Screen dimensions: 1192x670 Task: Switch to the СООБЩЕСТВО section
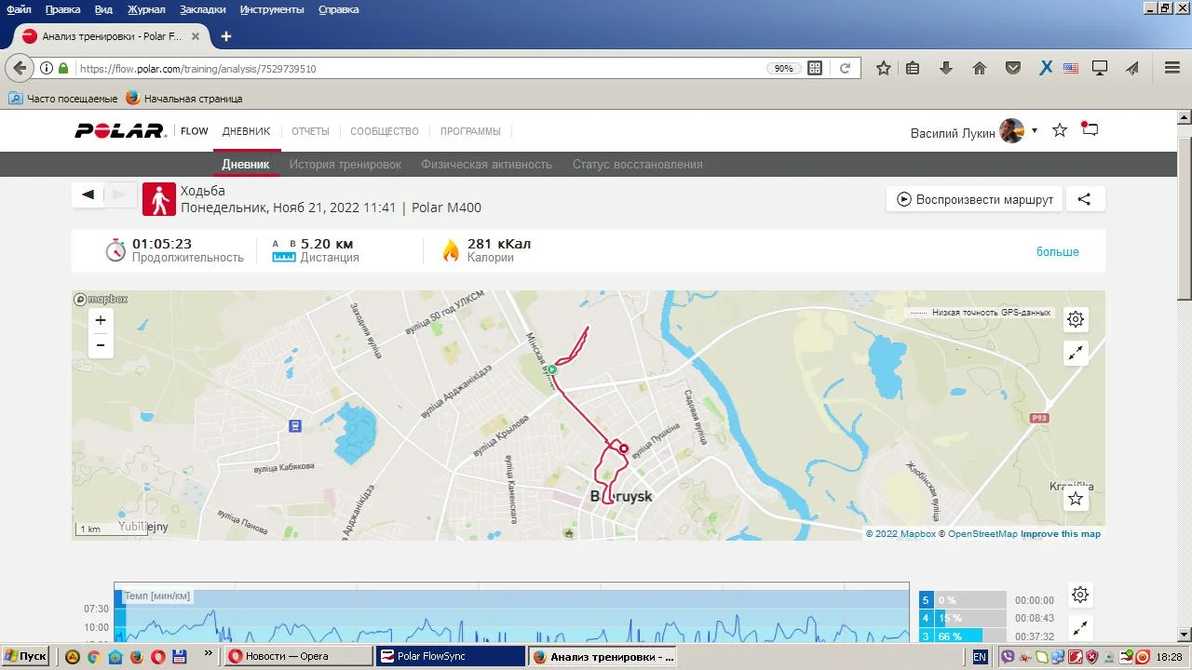tap(385, 131)
